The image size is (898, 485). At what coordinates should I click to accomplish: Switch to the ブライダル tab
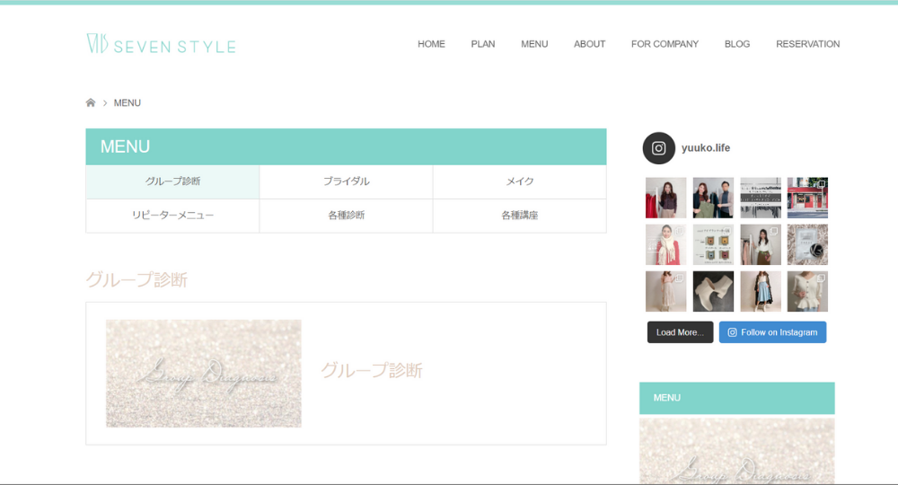[x=346, y=181]
